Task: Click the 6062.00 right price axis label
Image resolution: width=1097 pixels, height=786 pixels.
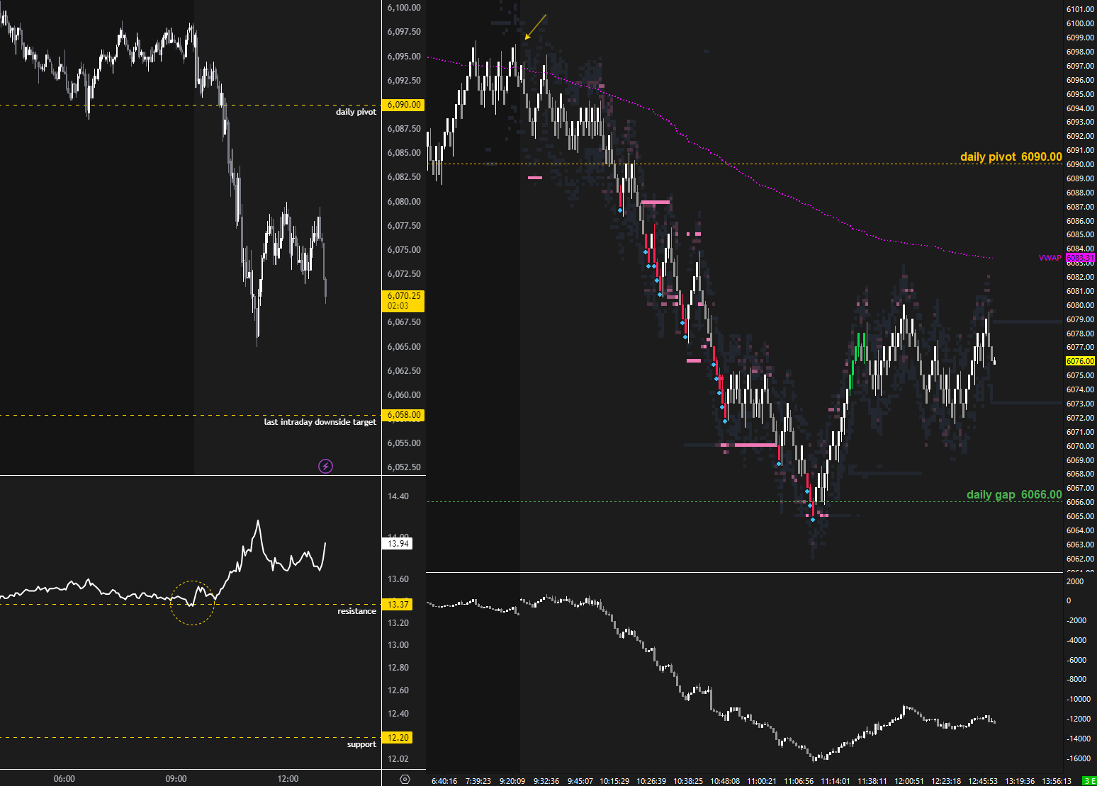Action: coord(1080,559)
